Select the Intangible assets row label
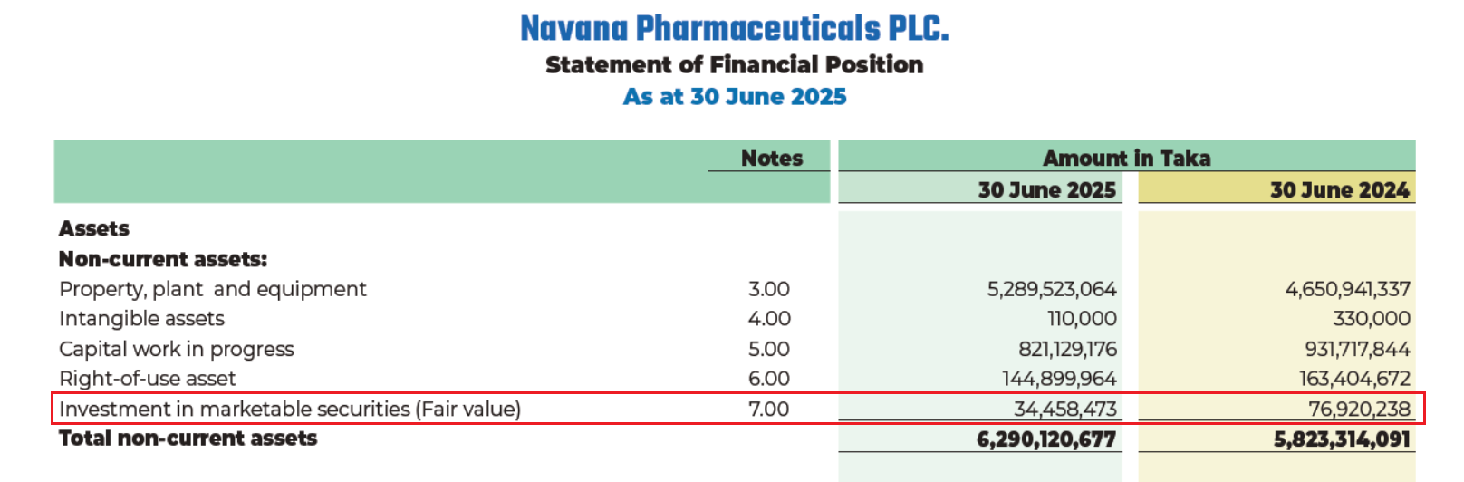 pyautogui.click(x=141, y=319)
